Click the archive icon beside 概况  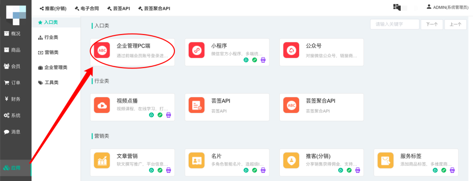6,34
